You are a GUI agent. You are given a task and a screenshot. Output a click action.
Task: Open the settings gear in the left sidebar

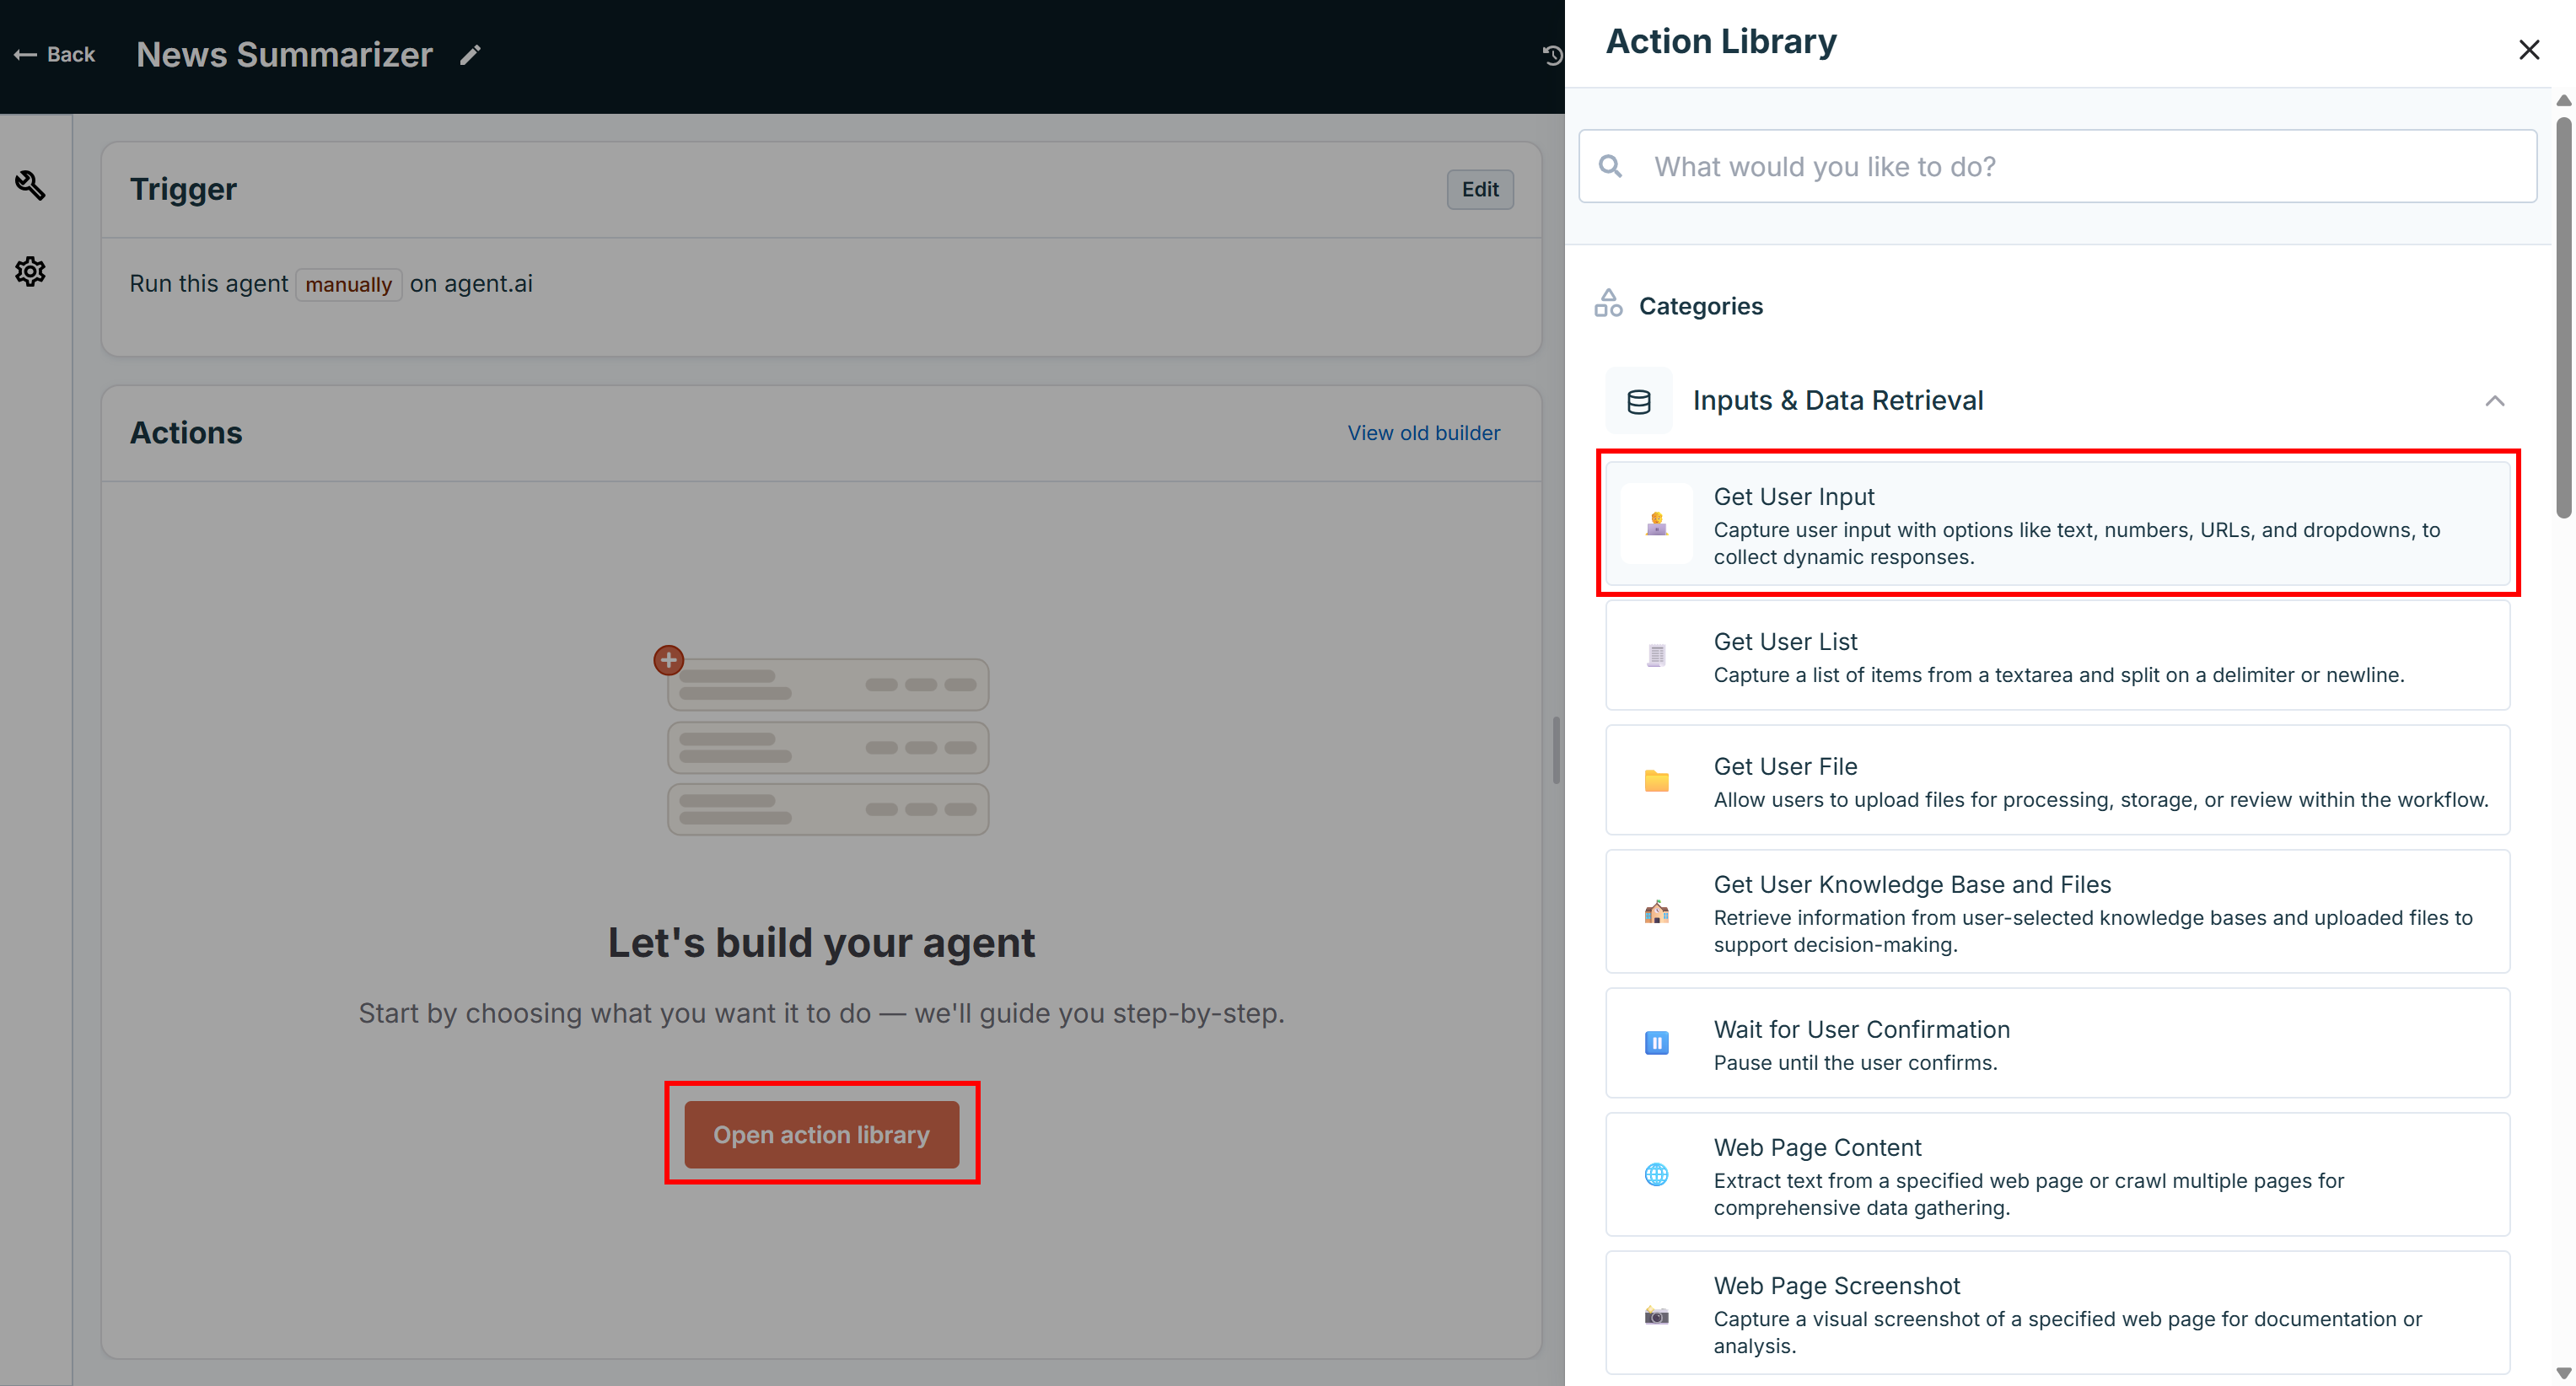tap(30, 271)
